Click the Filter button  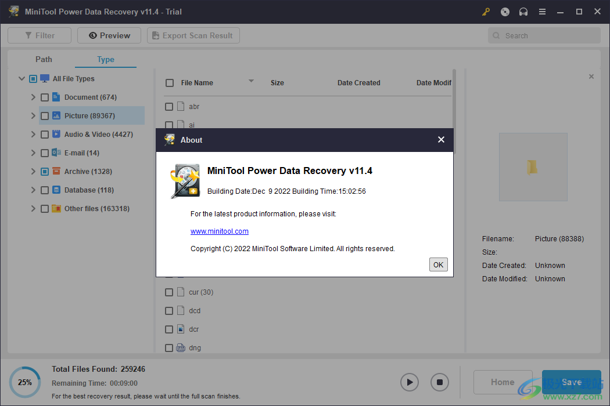point(40,35)
